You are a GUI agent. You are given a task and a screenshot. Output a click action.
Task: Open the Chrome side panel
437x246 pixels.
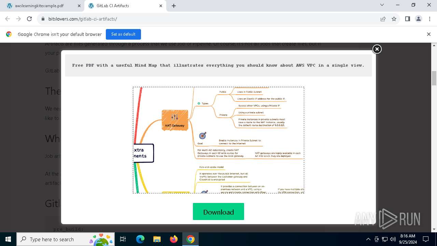[407, 19]
